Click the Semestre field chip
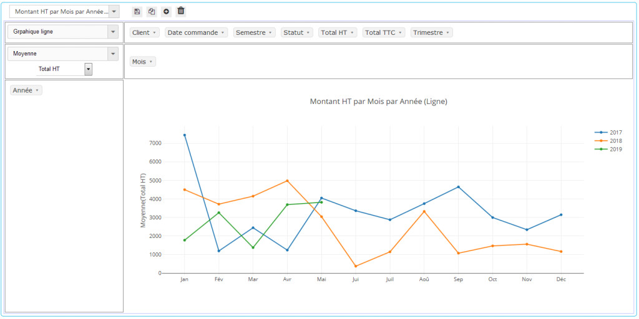The width and height of the screenshot is (639, 319). click(254, 32)
